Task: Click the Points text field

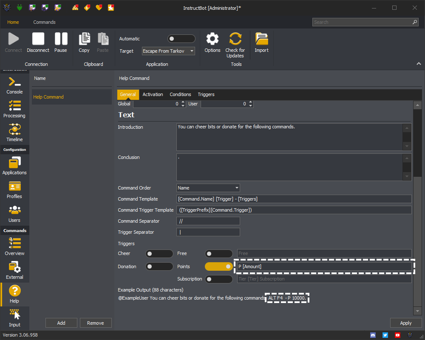Action: [x=324, y=266]
